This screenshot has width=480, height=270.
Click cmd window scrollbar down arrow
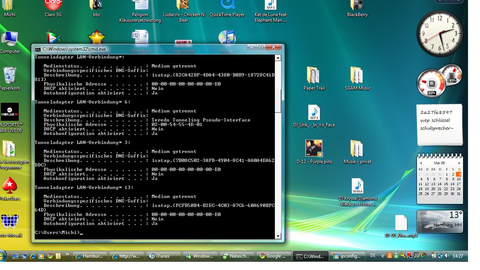(278, 236)
